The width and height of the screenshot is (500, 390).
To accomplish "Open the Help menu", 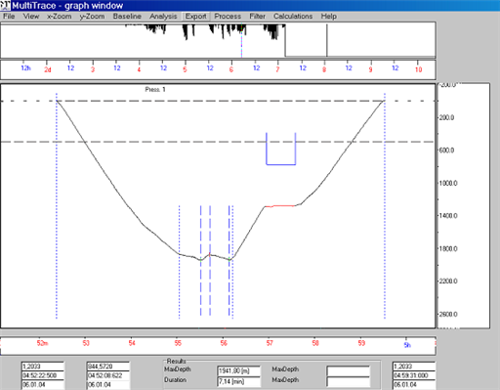I will (328, 17).
